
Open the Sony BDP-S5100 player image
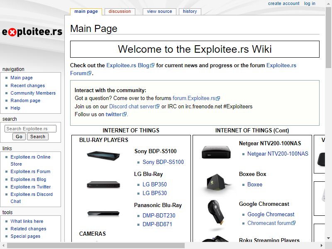point(103,156)
